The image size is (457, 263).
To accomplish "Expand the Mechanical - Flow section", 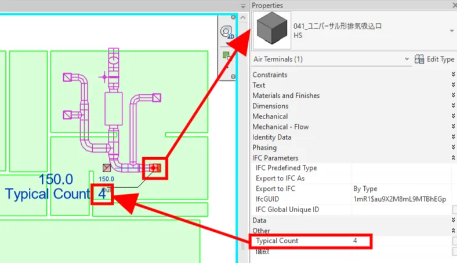I will [x=453, y=127].
